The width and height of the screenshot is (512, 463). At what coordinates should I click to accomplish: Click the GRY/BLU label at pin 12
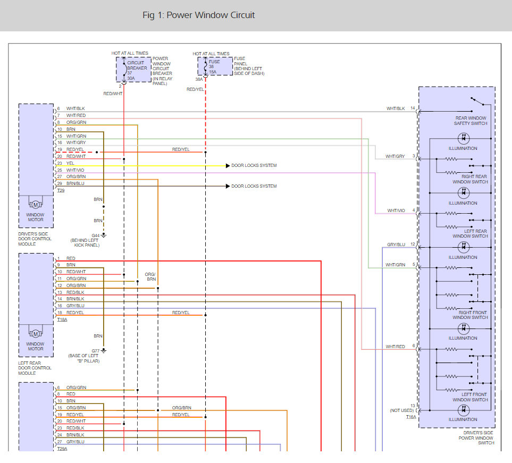[396, 245]
